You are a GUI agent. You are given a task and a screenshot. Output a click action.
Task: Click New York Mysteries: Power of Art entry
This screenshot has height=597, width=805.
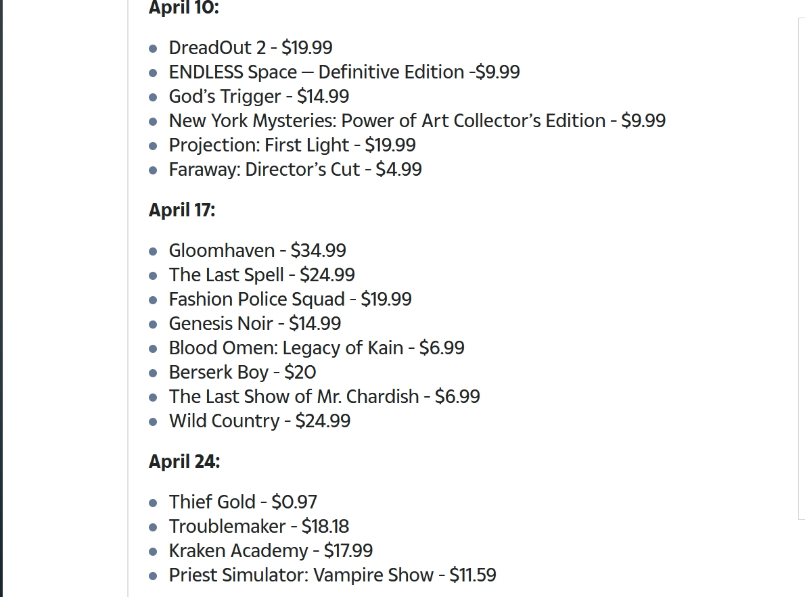pos(417,121)
